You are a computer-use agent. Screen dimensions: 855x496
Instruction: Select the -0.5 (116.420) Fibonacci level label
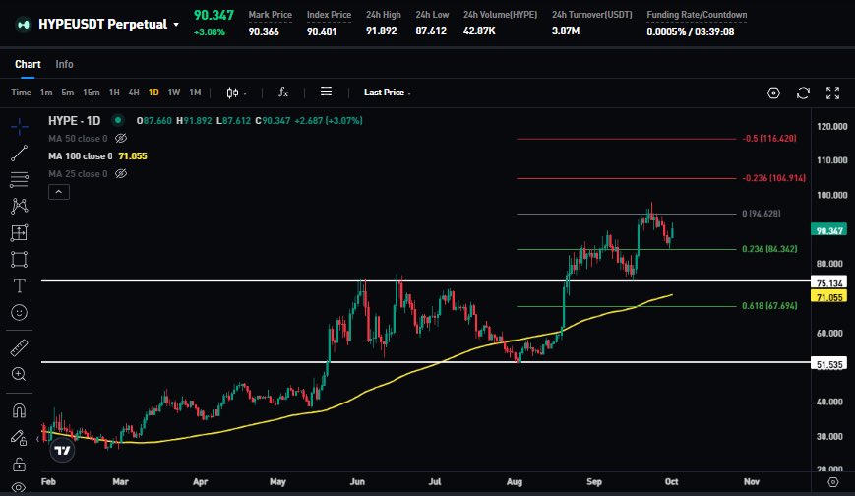[x=768, y=139]
